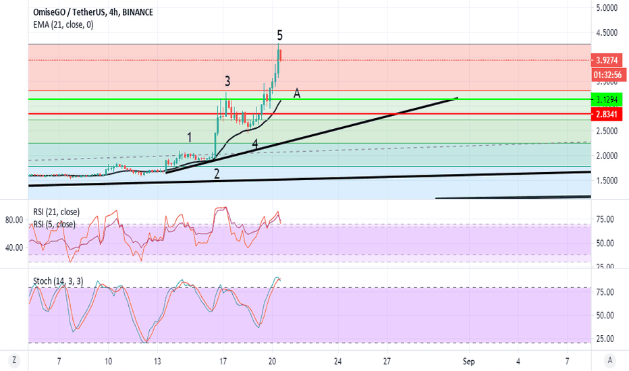Select the wave label 3
The image size is (629, 371).
(x=227, y=82)
